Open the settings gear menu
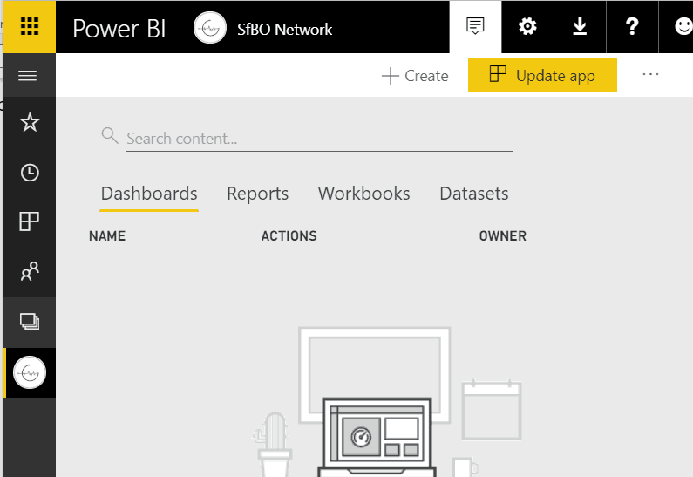 tap(527, 27)
